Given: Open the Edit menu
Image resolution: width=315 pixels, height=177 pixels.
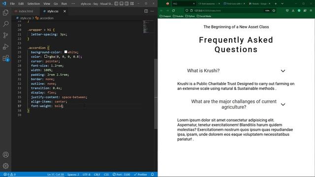Looking at the screenshot, I should 21,3.
